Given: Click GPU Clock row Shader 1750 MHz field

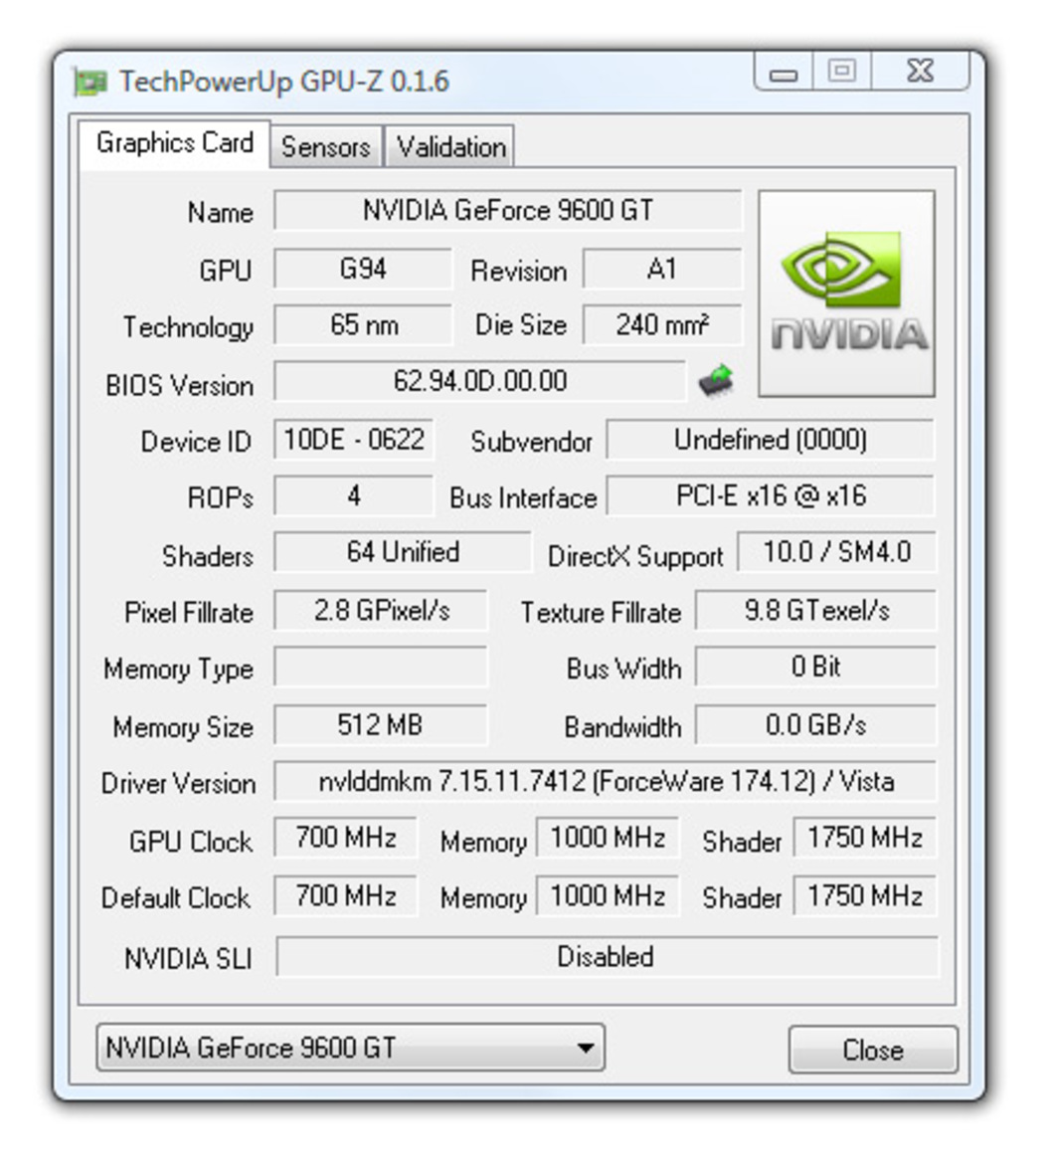Looking at the screenshot, I should 865,838.
